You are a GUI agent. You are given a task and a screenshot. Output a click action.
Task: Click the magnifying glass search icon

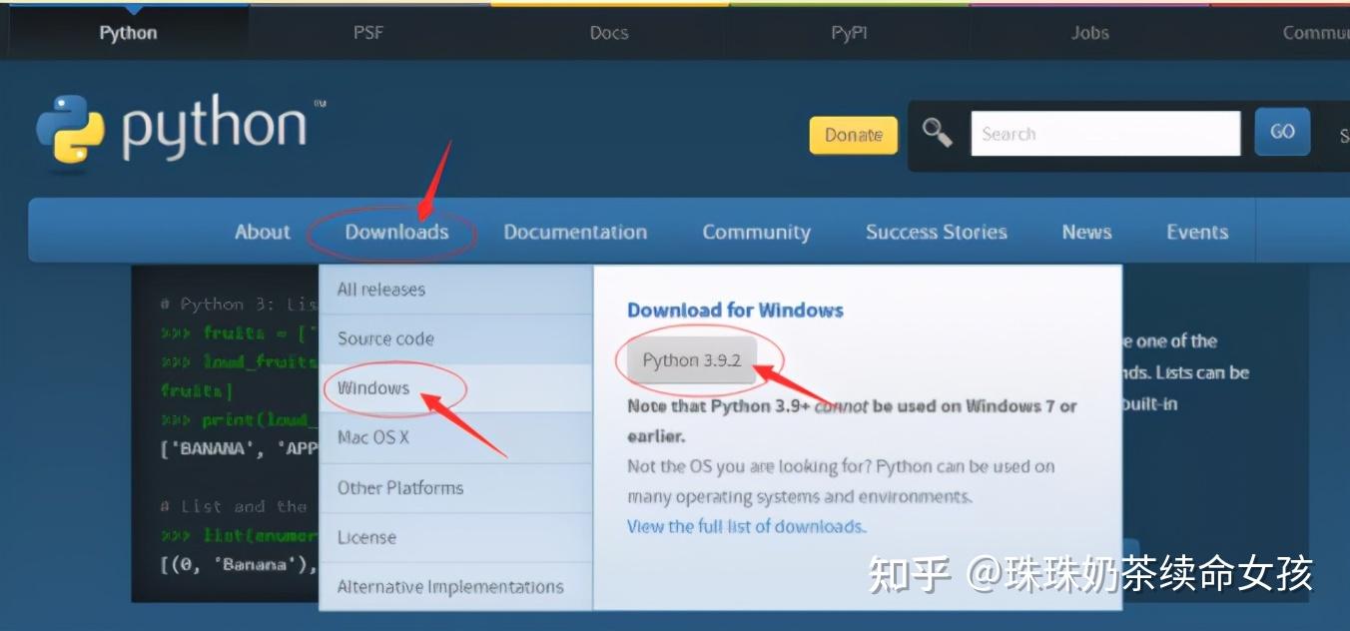937,133
